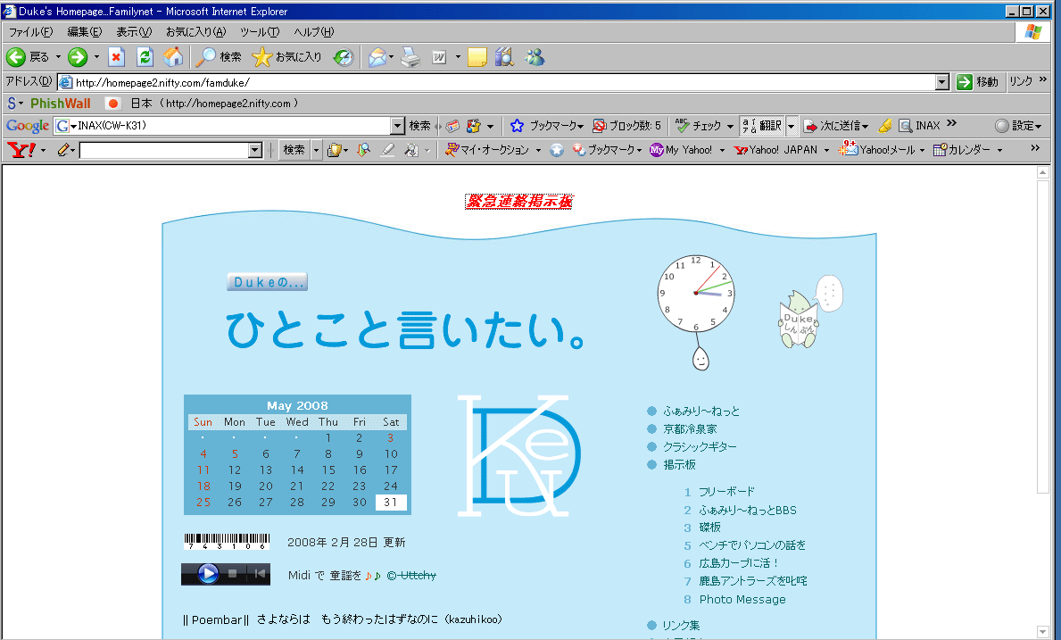Go to home page via house icon
The height and width of the screenshot is (640, 1061).
[173, 57]
